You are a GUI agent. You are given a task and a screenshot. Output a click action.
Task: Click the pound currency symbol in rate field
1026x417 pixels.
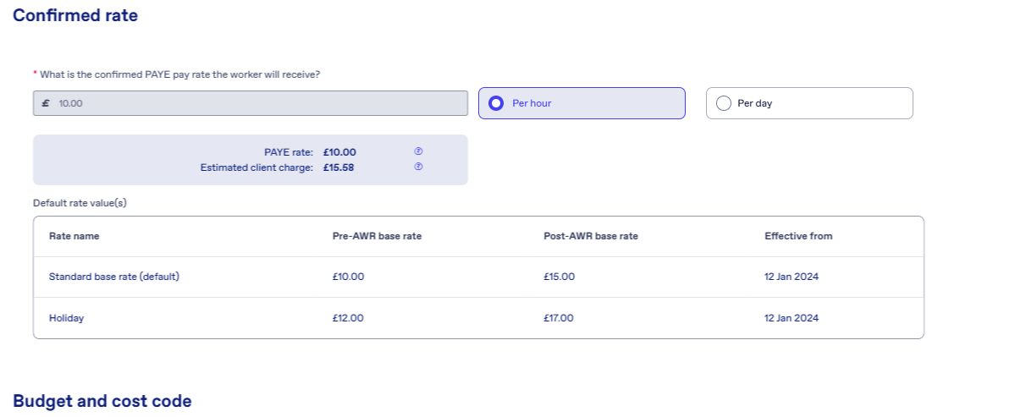[x=46, y=103]
